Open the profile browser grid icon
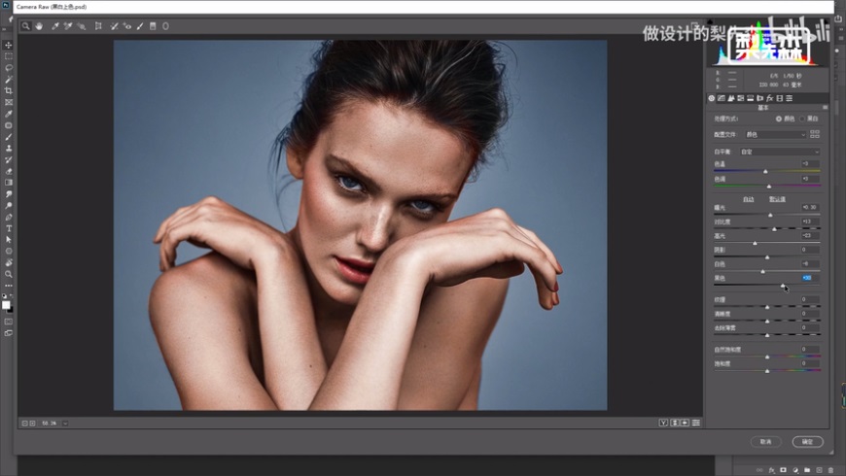The height and width of the screenshot is (476, 846). click(x=815, y=135)
